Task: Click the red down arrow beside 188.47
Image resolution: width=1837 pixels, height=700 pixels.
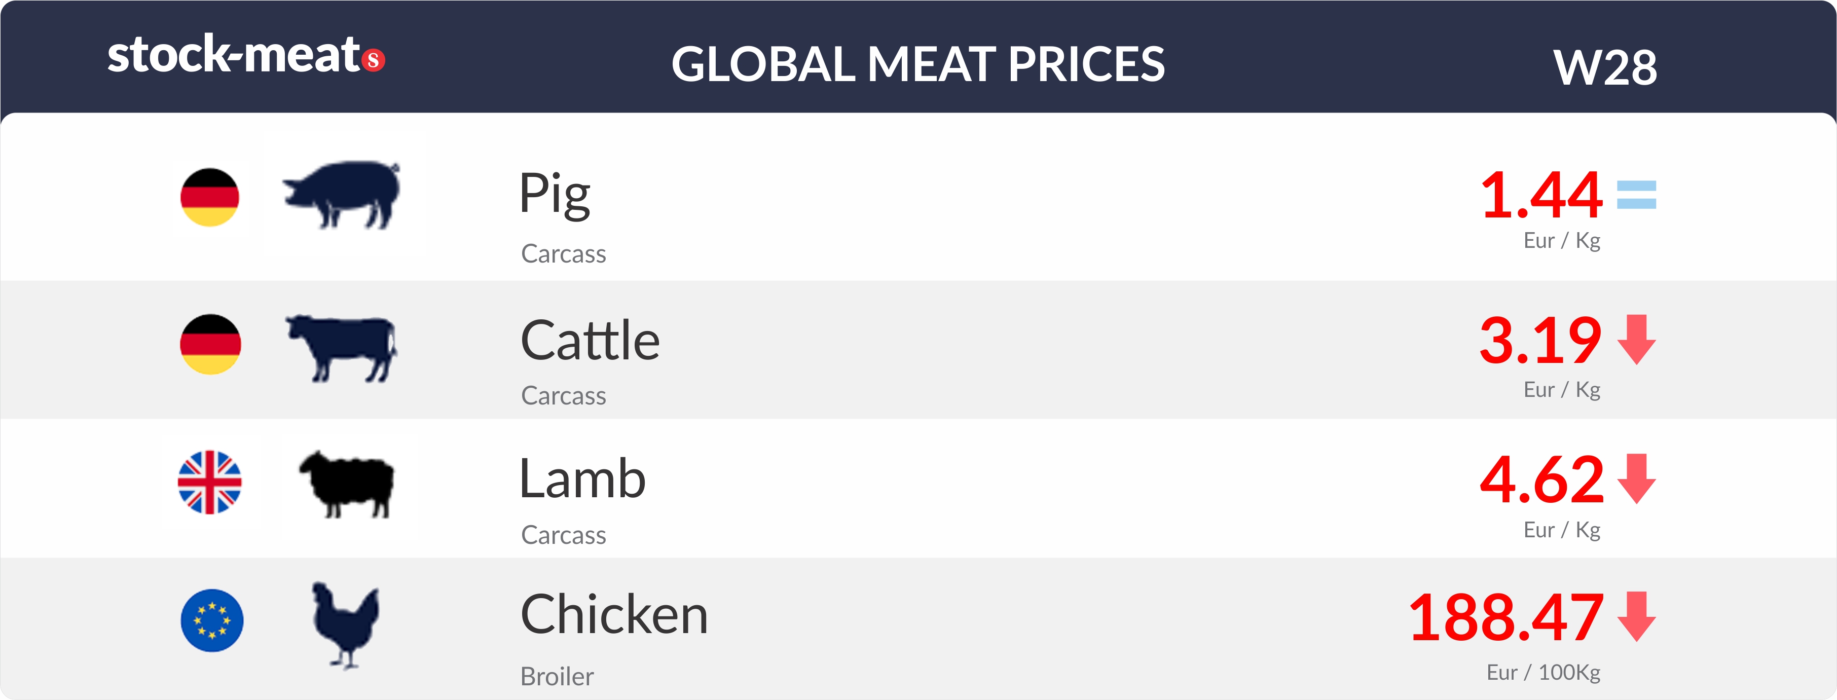Action: tap(1637, 616)
